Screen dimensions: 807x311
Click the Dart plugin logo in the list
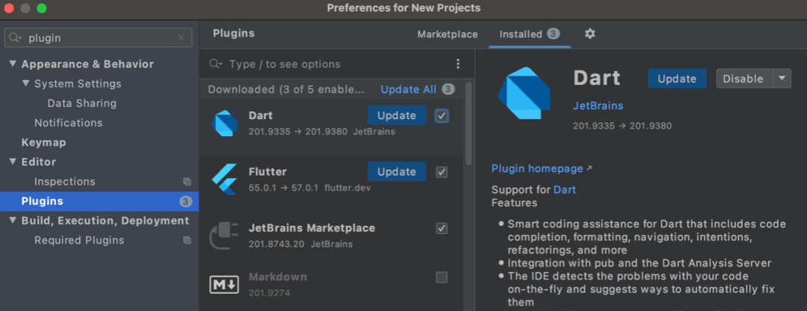tap(224, 123)
